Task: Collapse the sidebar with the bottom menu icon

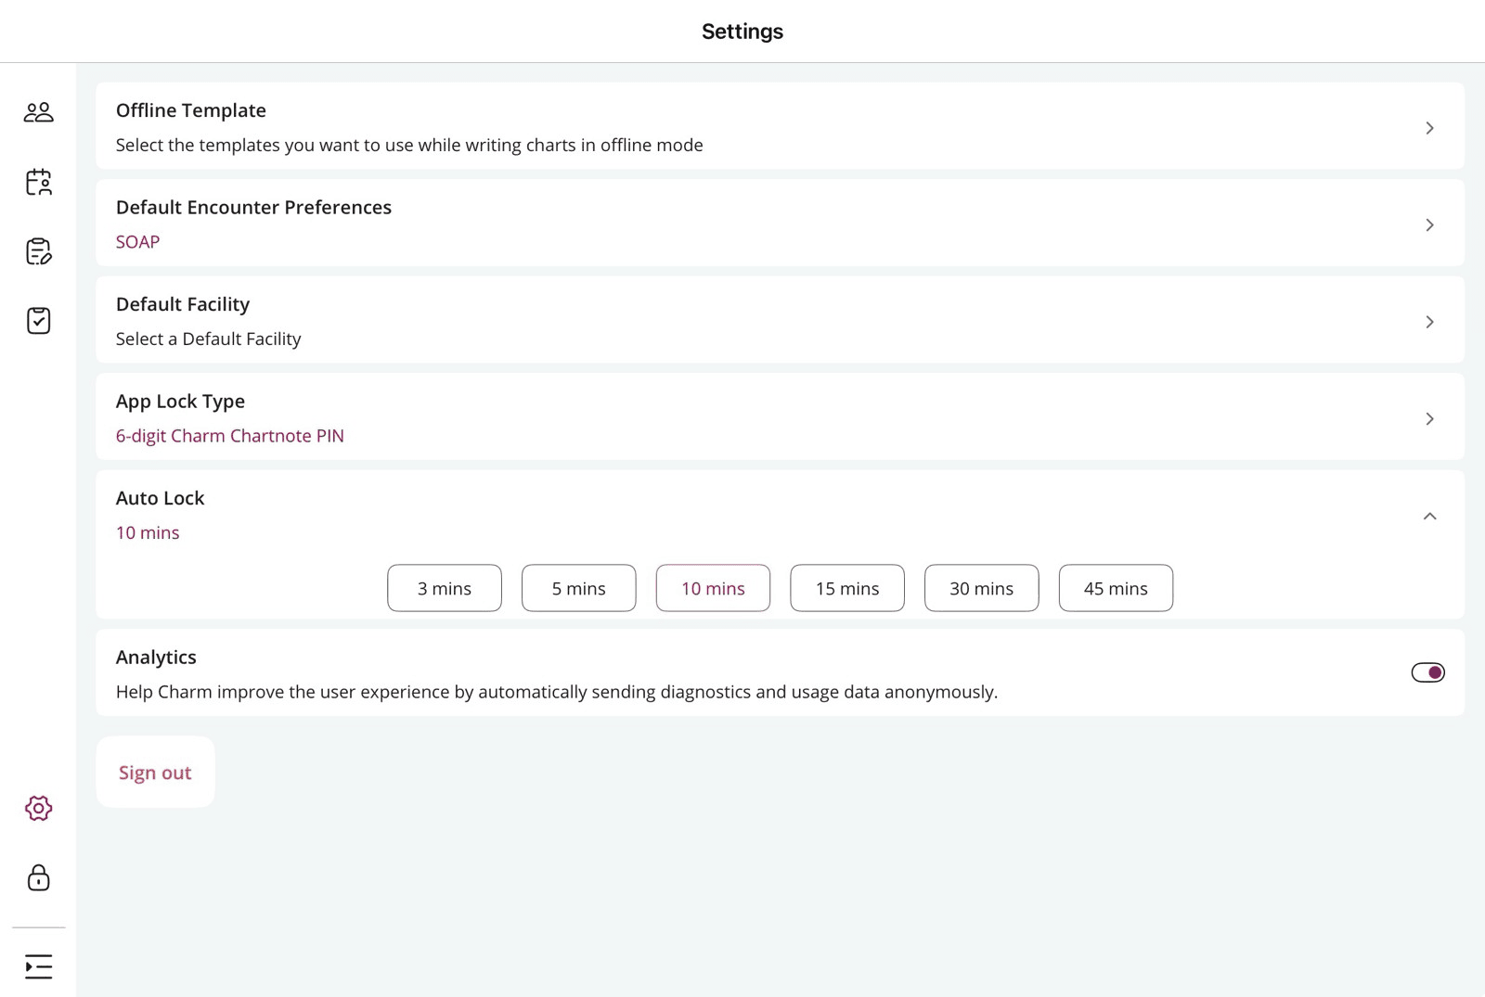Action: [38, 966]
